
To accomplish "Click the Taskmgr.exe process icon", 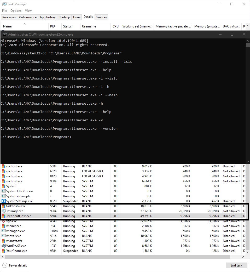I will tap(3, 211).
